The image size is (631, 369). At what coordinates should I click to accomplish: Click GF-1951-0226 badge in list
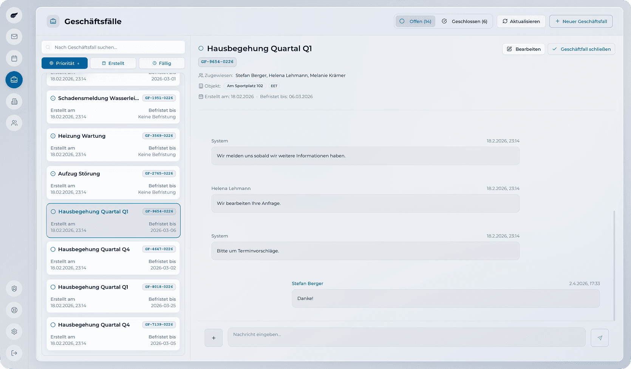[159, 98]
